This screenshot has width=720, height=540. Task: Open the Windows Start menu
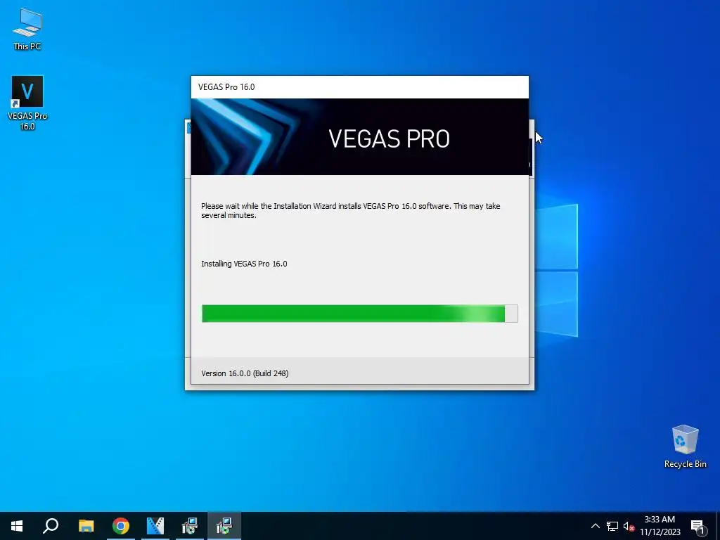(x=17, y=526)
